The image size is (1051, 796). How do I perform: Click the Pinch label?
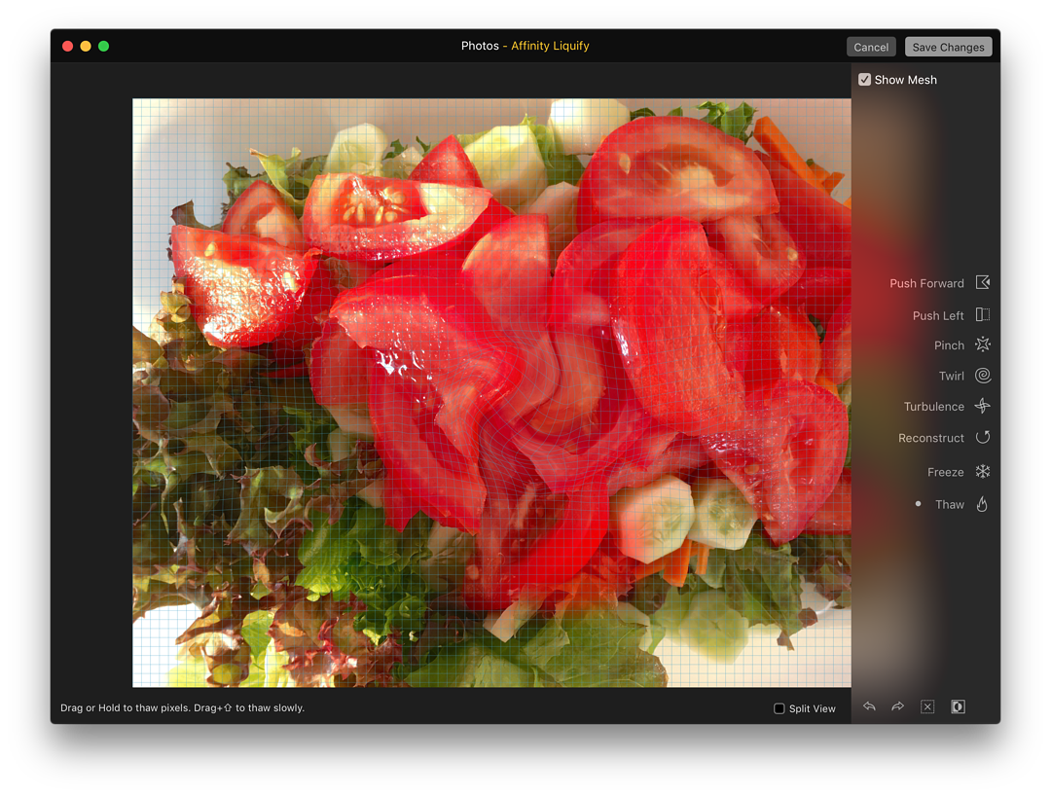coord(949,345)
